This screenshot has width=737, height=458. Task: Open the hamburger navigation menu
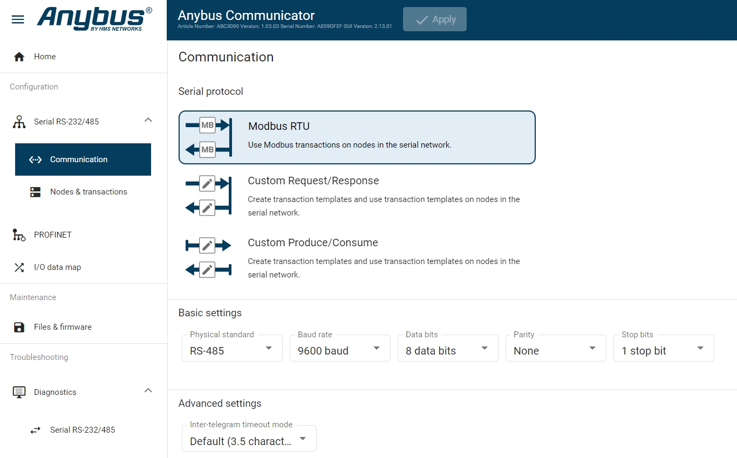18,19
